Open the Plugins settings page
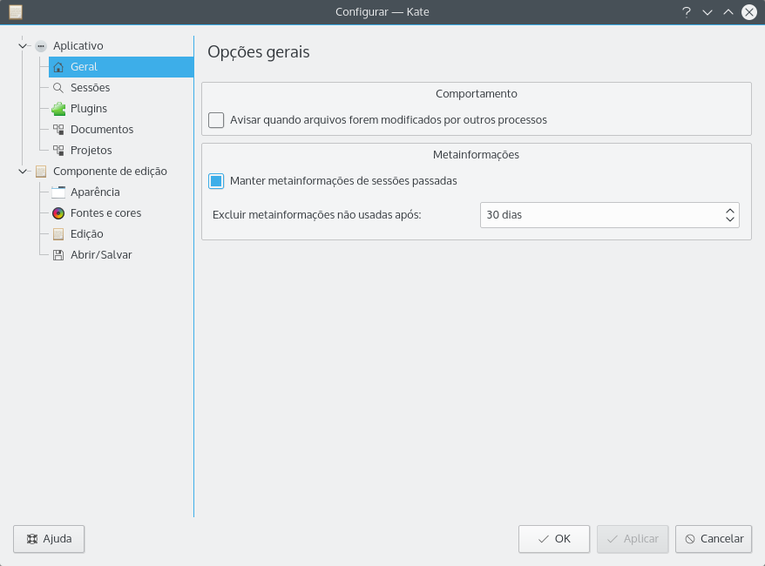This screenshot has height=566, width=765. point(88,109)
